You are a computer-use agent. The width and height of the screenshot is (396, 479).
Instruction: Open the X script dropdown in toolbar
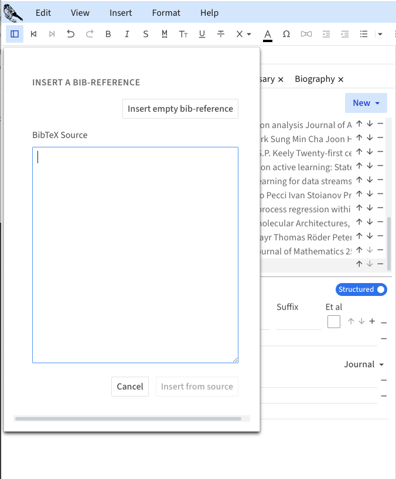pos(244,34)
